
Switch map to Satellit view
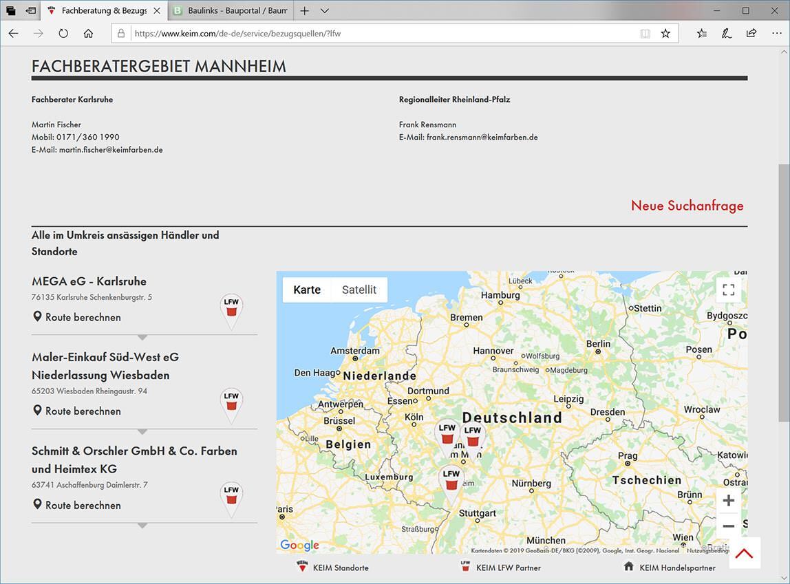click(359, 290)
